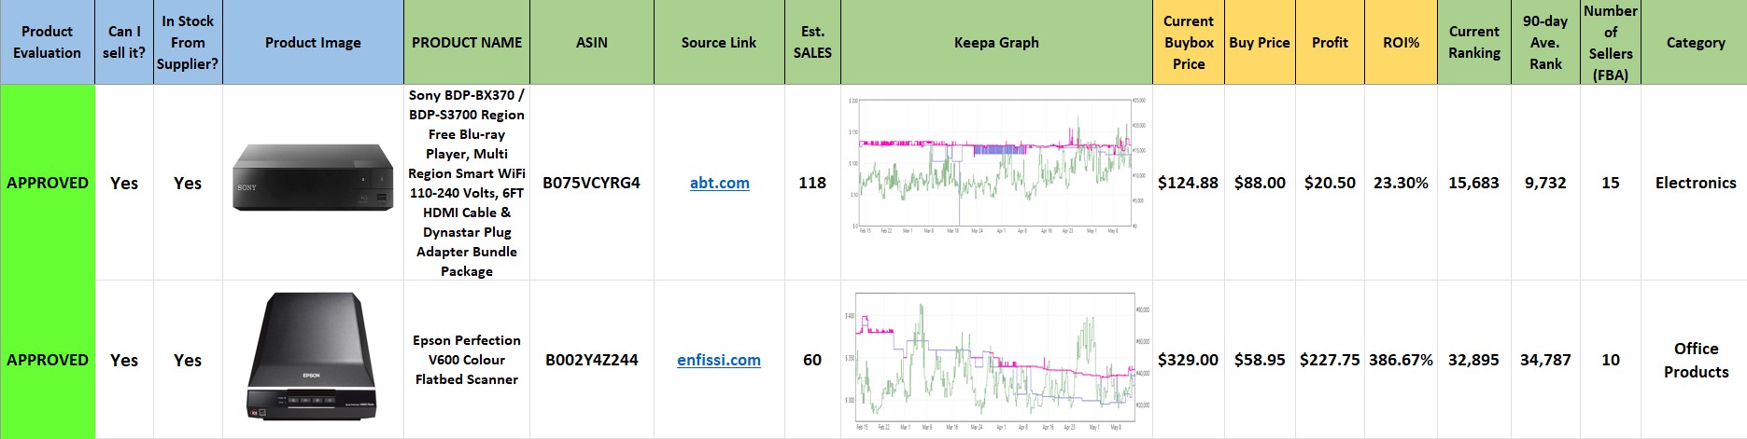Select the seller count 10

pos(1611,360)
